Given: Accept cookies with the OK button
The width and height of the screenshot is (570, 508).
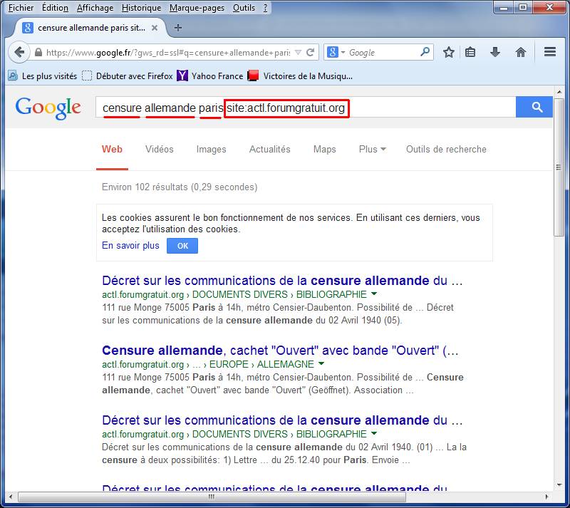Looking at the screenshot, I should tap(182, 246).
